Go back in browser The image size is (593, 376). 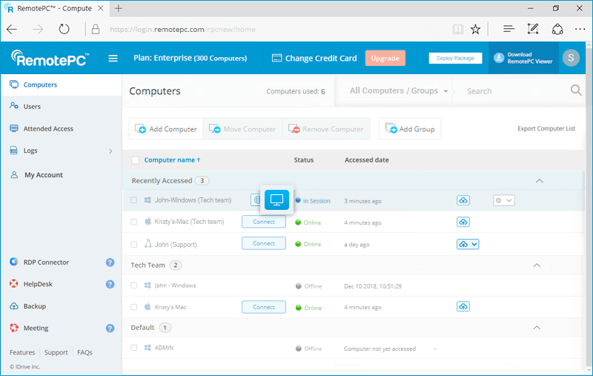click(12, 29)
